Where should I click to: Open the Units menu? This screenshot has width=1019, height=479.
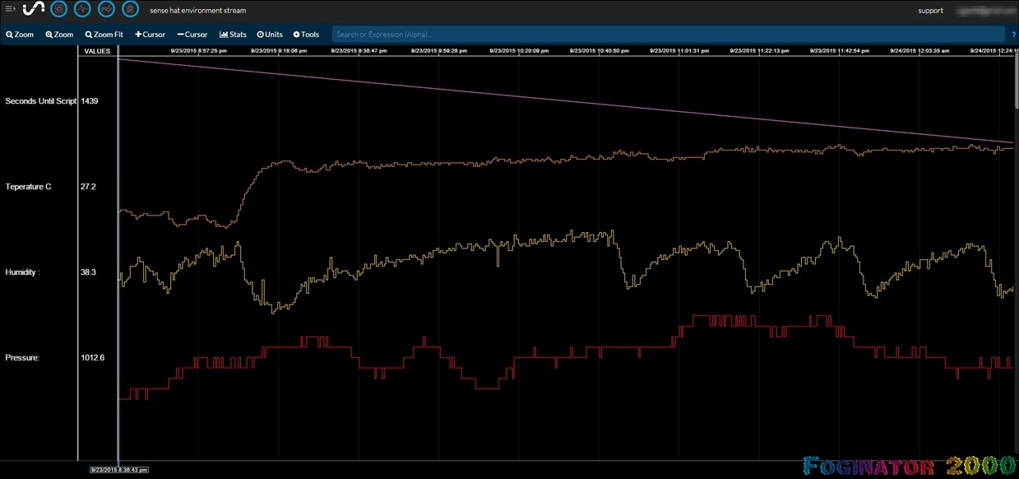point(270,35)
